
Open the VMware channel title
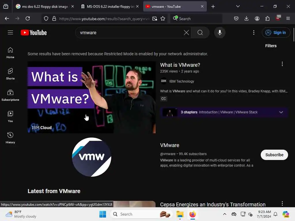[x=169, y=145]
